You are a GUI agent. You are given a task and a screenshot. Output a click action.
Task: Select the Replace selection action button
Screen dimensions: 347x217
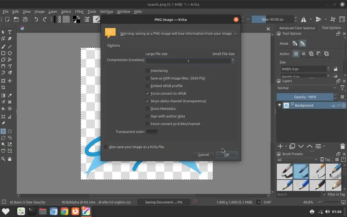click(x=296, y=54)
